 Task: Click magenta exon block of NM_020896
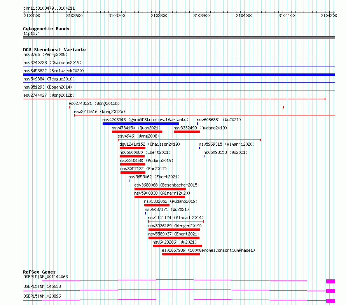coord(330,301)
